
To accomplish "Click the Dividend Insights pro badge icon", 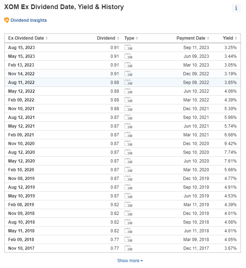I will (x=7, y=20).
